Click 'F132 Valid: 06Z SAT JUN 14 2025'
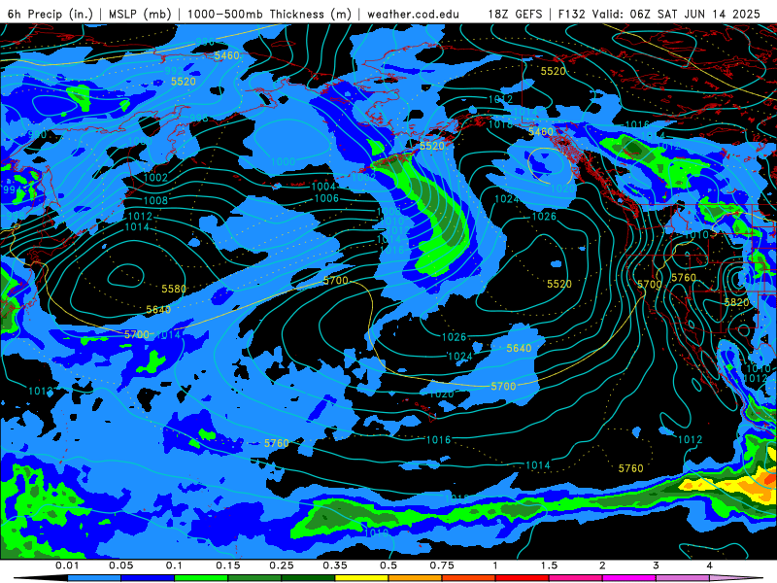Image resolution: width=777 pixels, height=583 pixels. [x=659, y=14]
